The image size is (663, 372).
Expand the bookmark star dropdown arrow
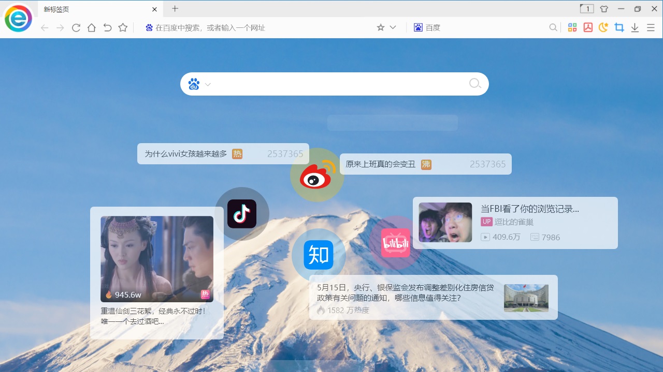393,27
